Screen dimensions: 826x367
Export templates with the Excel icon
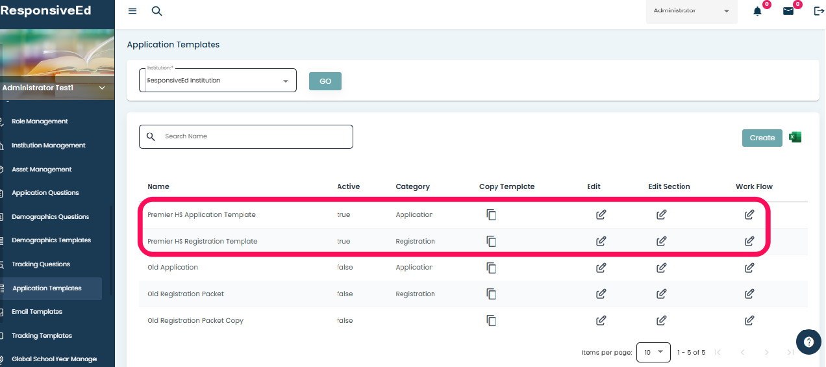coord(795,137)
